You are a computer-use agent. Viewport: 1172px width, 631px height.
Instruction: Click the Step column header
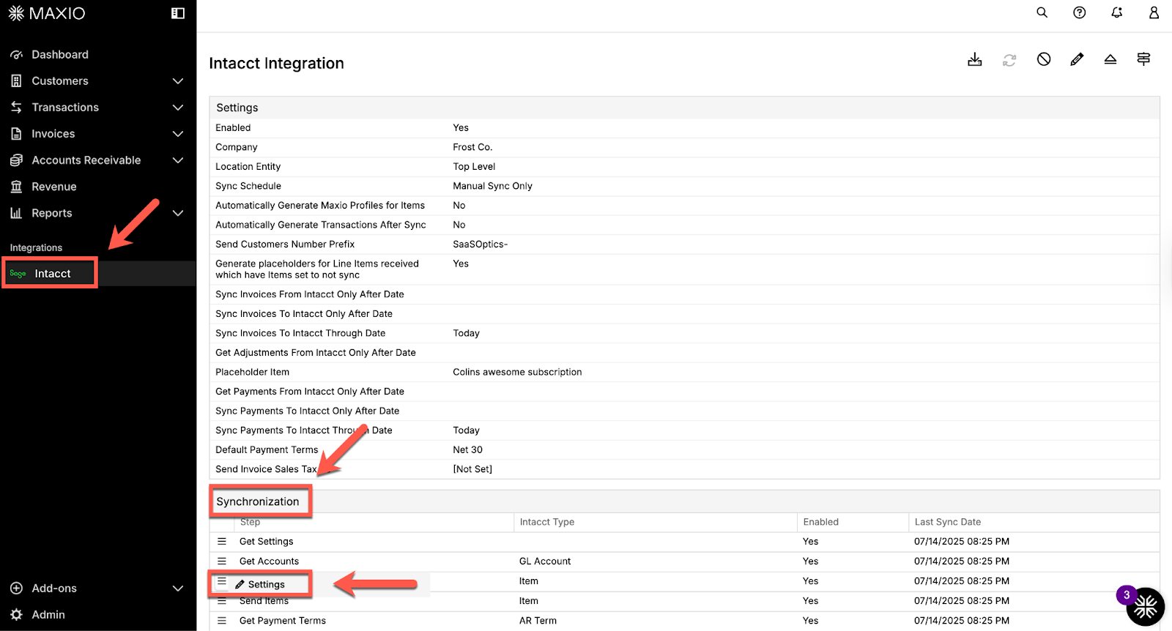250,522
